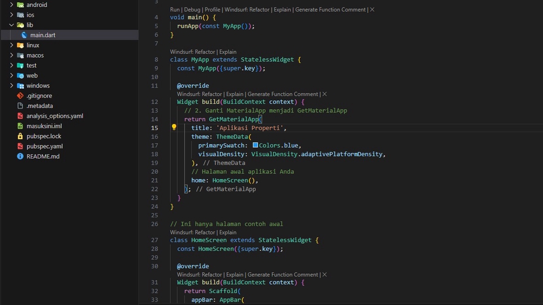
Task: Click line number 15 in the gutter
Action: (154, 128)
